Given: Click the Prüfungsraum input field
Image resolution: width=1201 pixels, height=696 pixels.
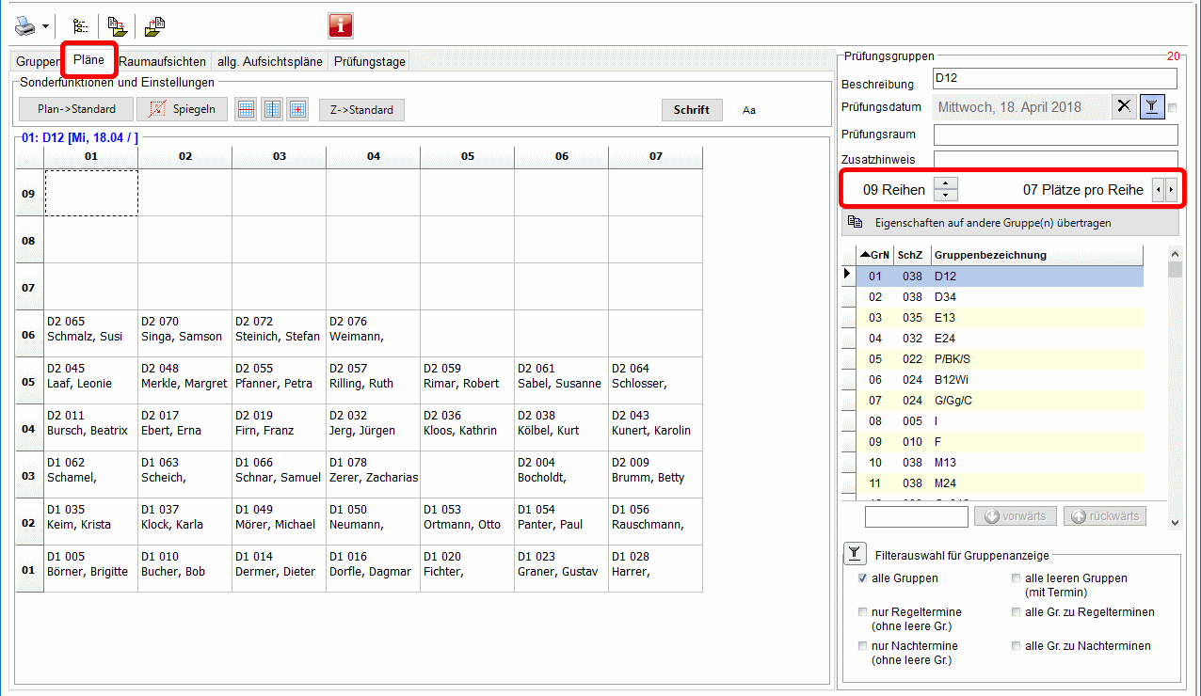Looking at the screenshot, I should click(1054, 134).
